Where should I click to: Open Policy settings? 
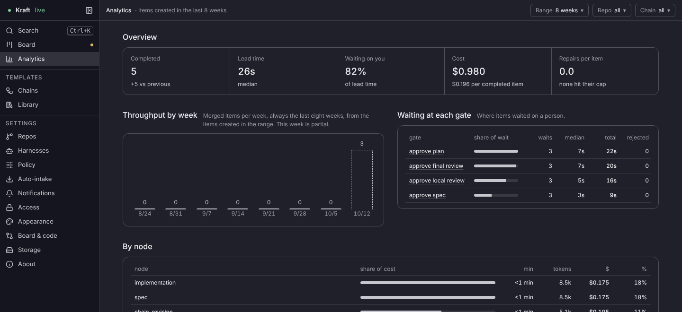(50, 165)
